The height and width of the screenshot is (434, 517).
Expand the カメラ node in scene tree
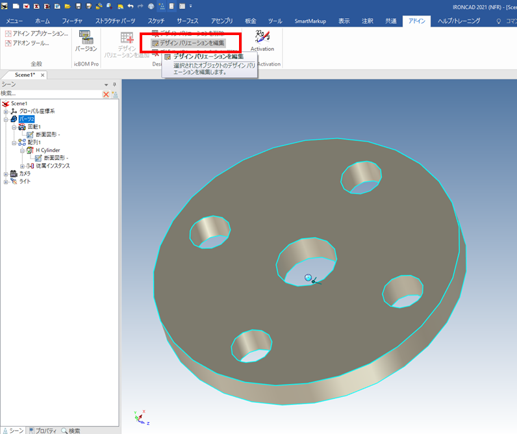(x=6, y=173)
